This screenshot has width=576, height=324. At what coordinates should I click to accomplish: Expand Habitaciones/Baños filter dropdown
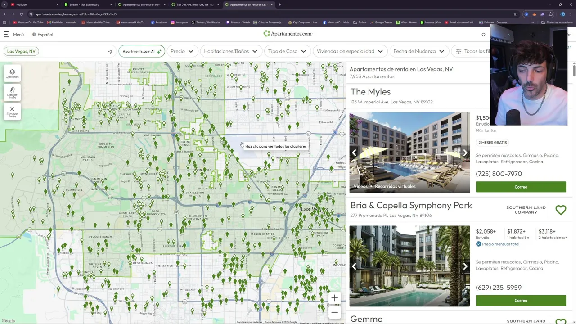pos(230,51)
